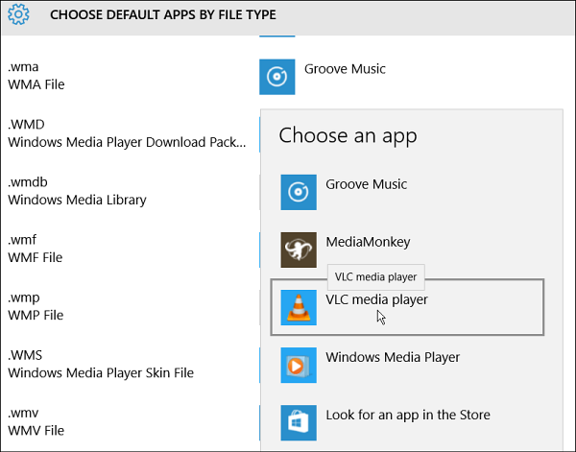Click the Windows Media Player icon
Screen dimensions: 576x452
299,365
